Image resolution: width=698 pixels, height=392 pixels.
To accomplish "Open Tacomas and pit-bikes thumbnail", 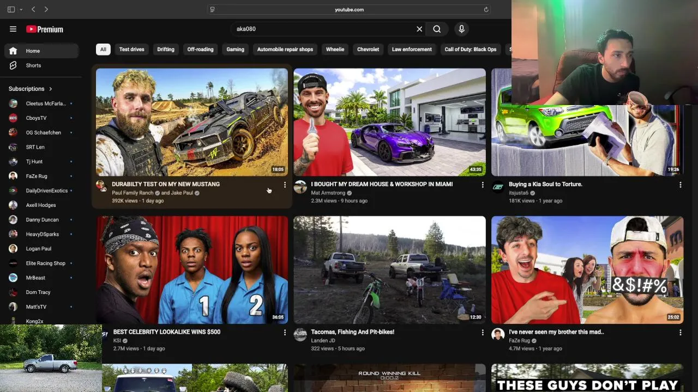I will point(389,270).
